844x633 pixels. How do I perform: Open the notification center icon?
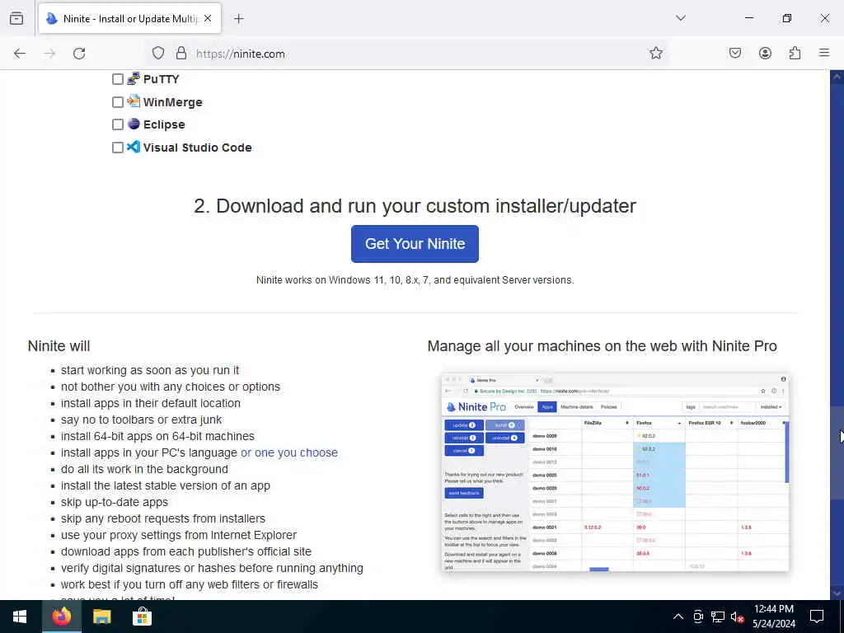coord(817,617)
